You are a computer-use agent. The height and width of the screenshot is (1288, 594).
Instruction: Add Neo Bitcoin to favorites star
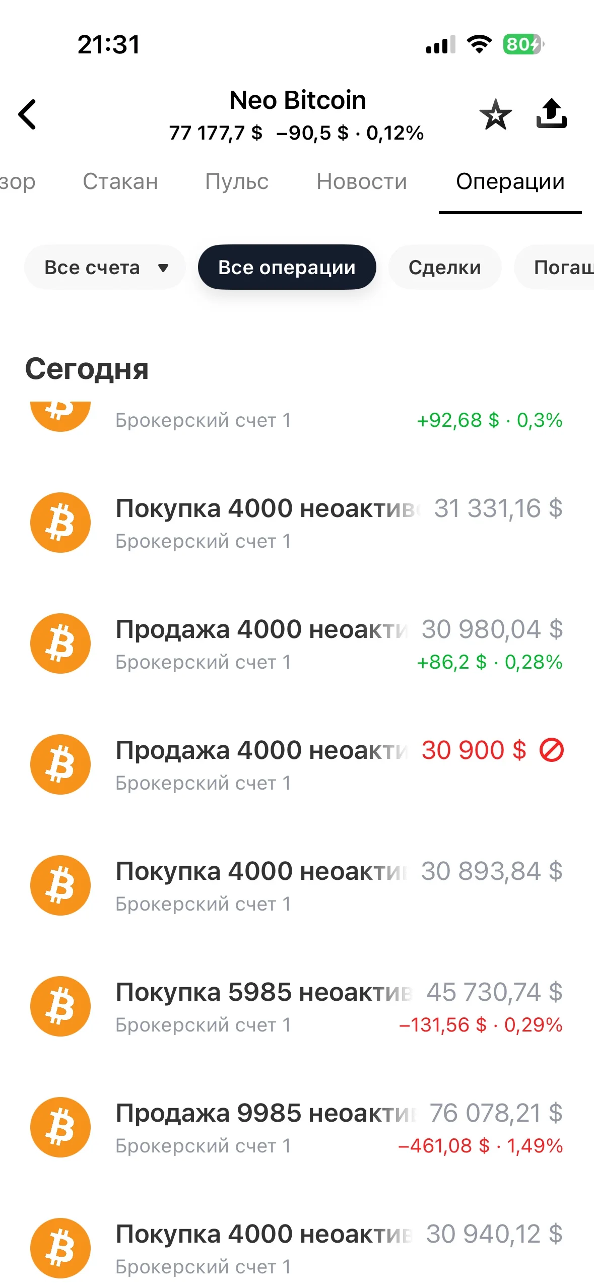pyautogui.click(x=495, y=114)
